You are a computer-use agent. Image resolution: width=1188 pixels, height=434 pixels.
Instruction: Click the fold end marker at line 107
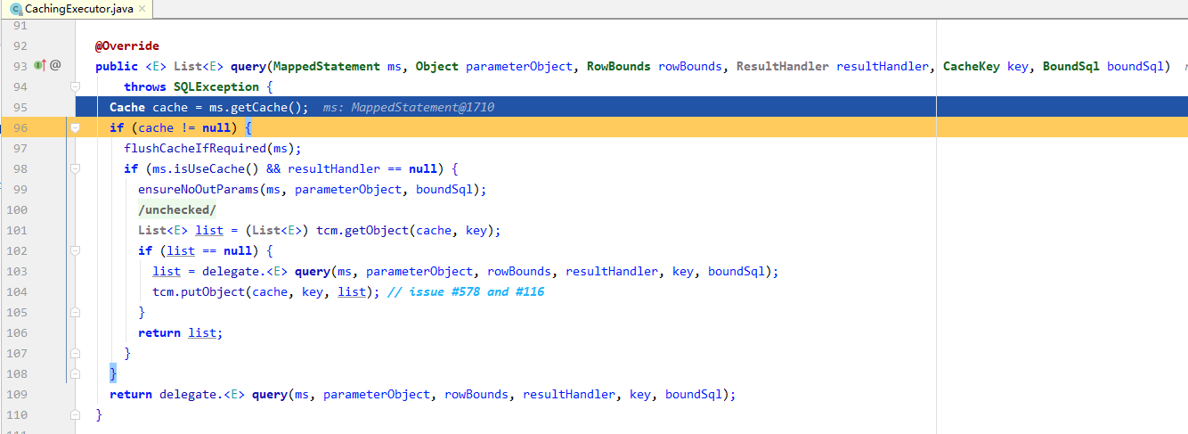click(76, 353)
